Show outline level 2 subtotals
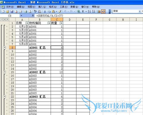143x115 pixels. tap(5, 19)
